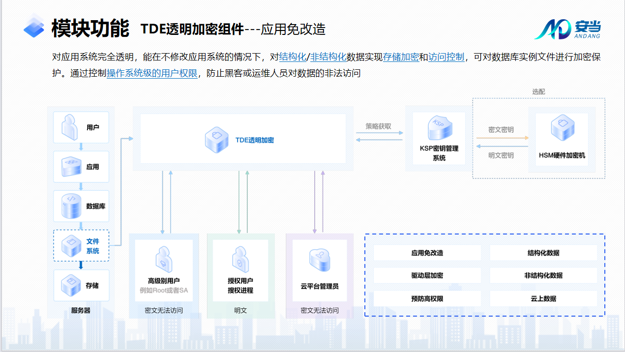625x352 pixels.
Task: Click the 驱动层加密 feature box
Action: [x=427, y=275]
